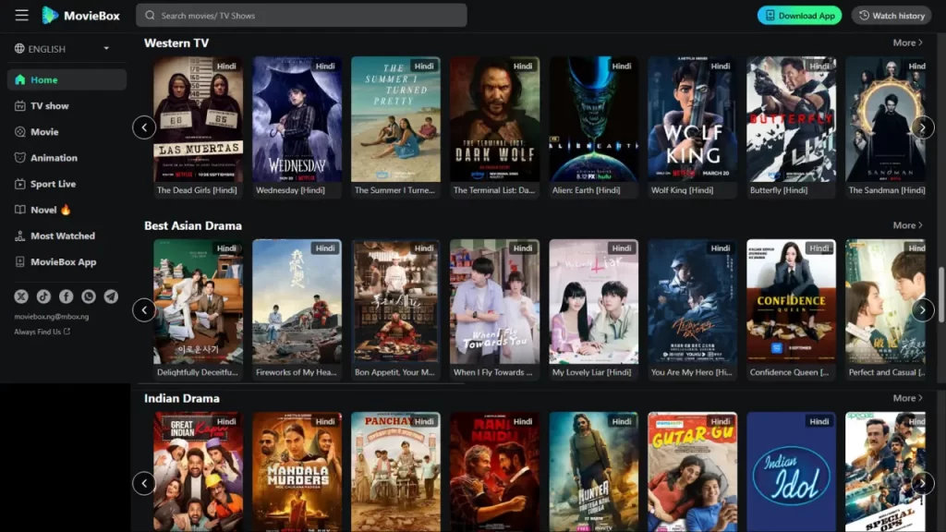Open The Terminal List: Dark Wolf poster
946x532 pixels.
[x=495, y=119]
